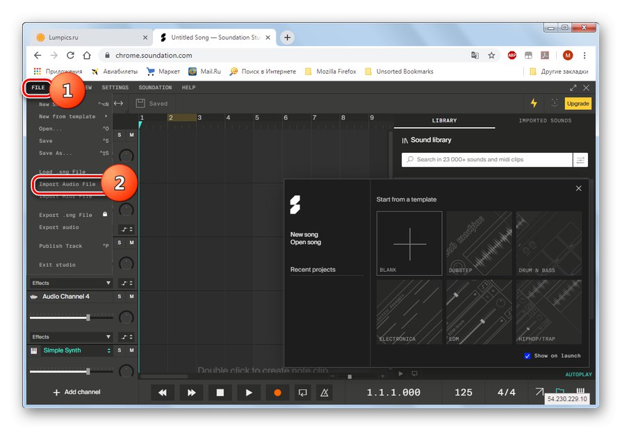Click the rewind transport button
622x431 pixels.
click(162, 393)
